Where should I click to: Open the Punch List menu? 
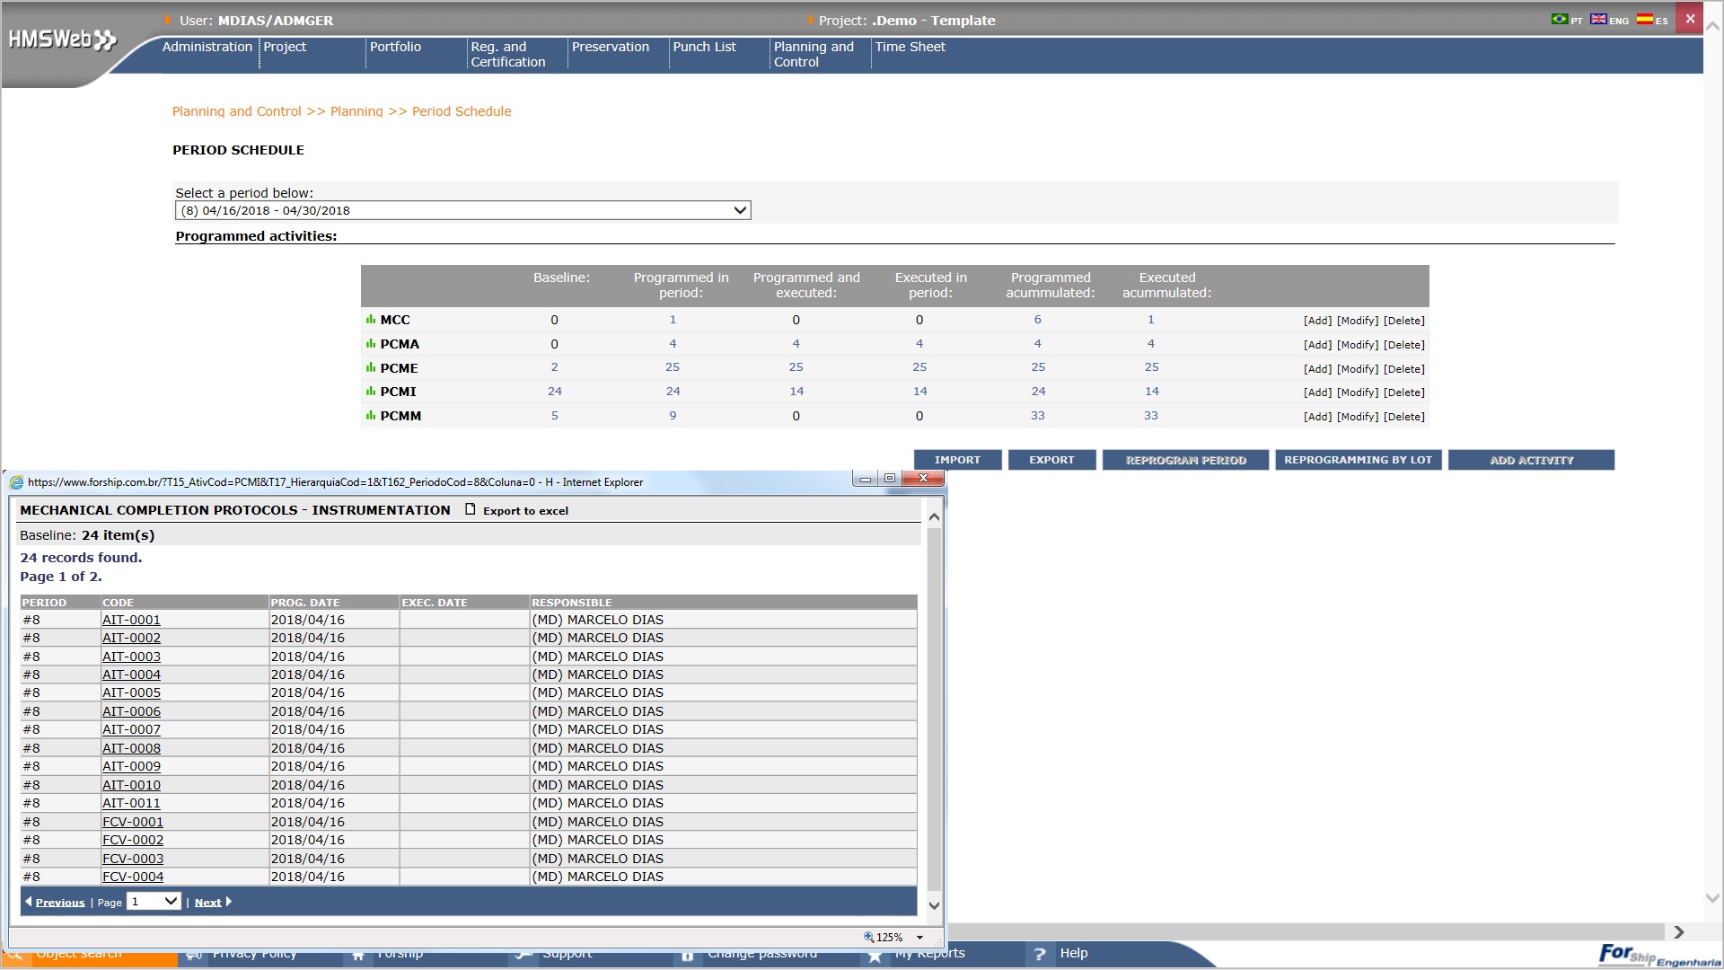pyautogui.click(x=704, y=47)
